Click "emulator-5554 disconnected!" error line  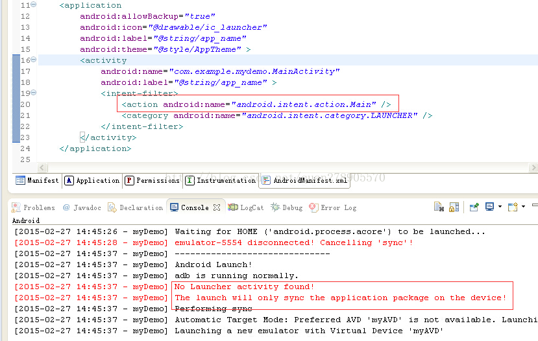[294, 242]
